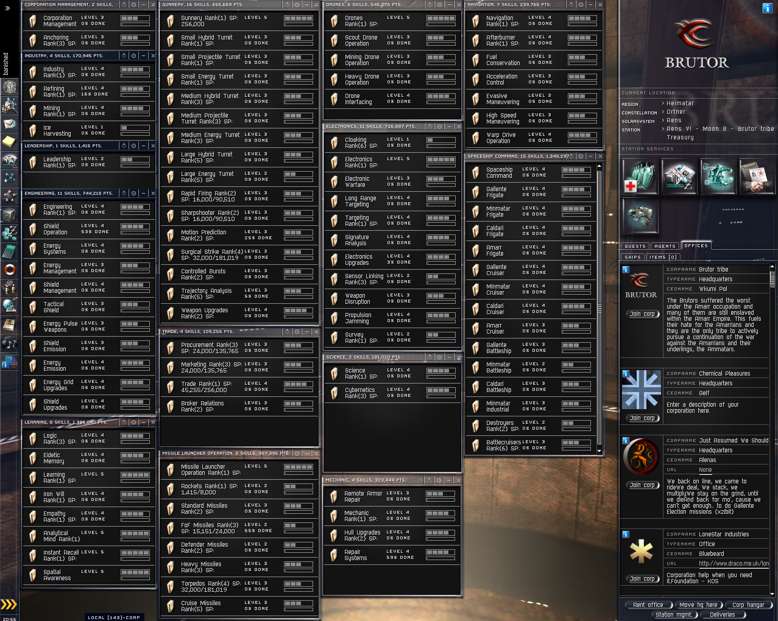778x621 pixels.
Task: Open the ship fitting station service
Action: coord(640,215)
